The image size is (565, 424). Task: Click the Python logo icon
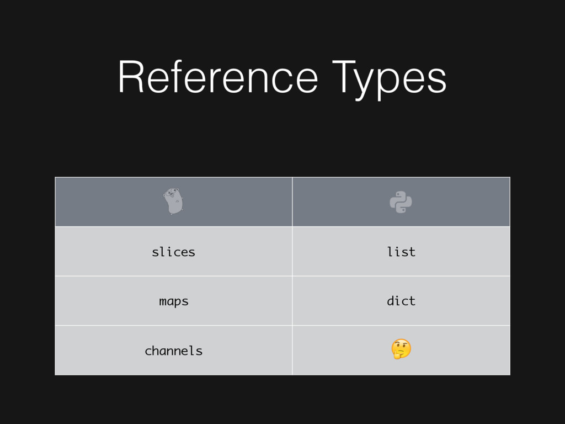click(401, 202)
